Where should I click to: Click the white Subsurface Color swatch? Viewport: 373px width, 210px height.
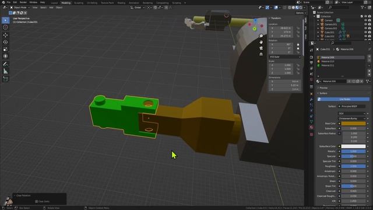click(353, 146)
